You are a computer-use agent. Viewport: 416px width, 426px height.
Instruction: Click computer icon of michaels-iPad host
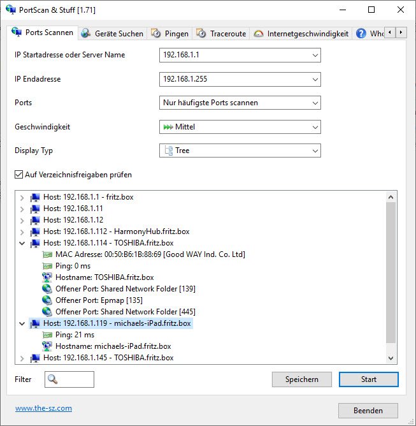coord(35,324)
